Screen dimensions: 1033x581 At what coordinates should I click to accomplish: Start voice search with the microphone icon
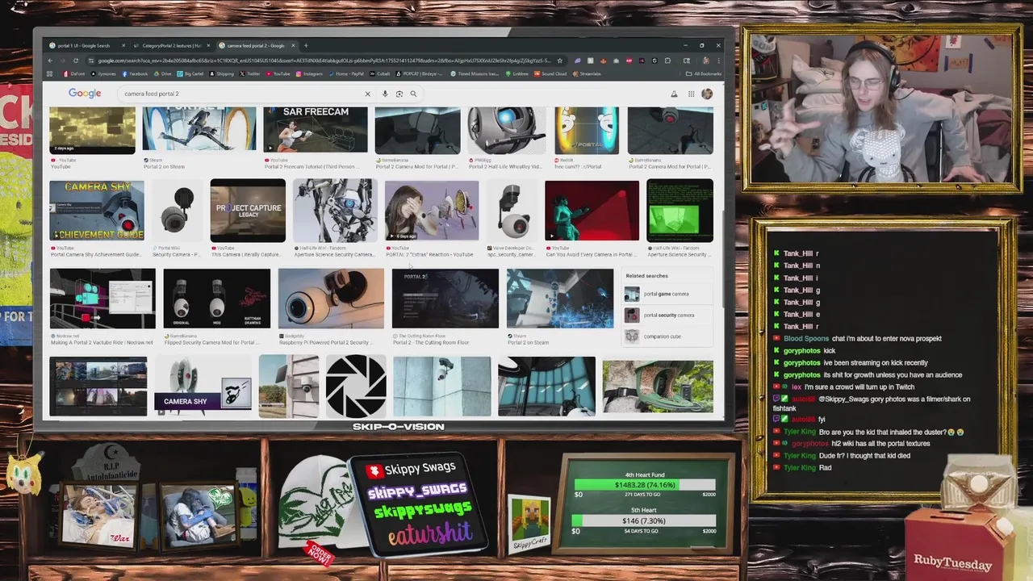coord(385,94)
